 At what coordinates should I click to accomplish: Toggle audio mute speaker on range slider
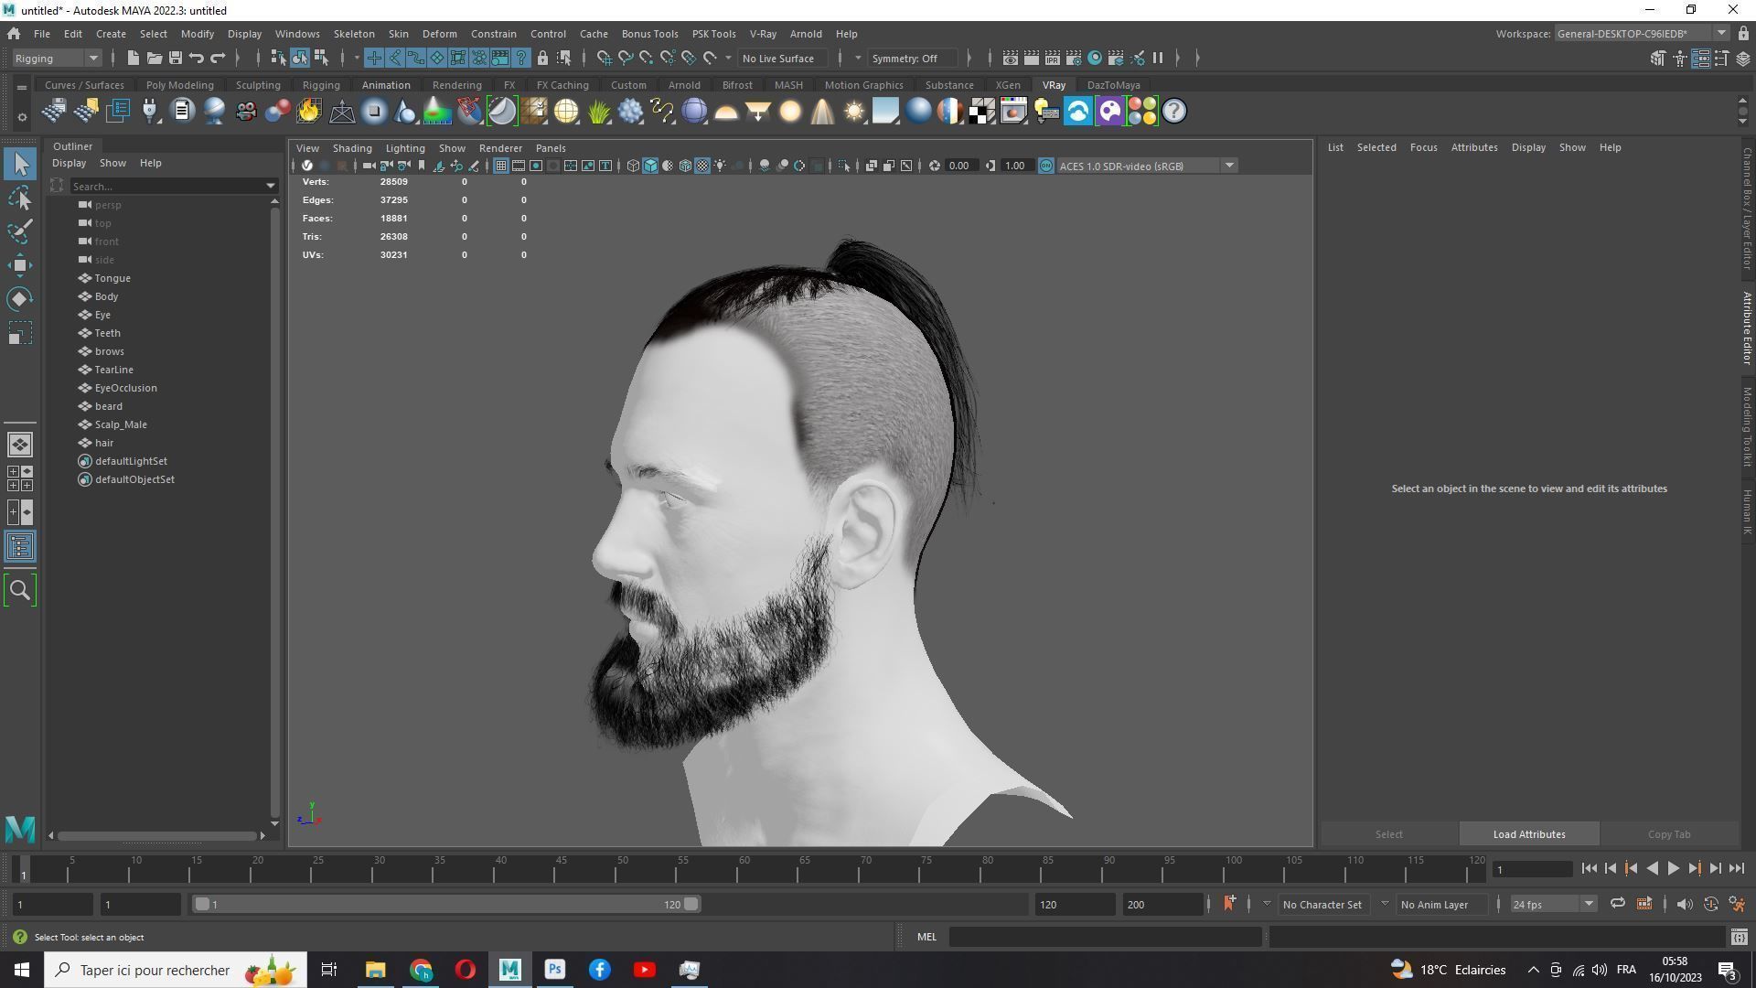point(1684,904)
